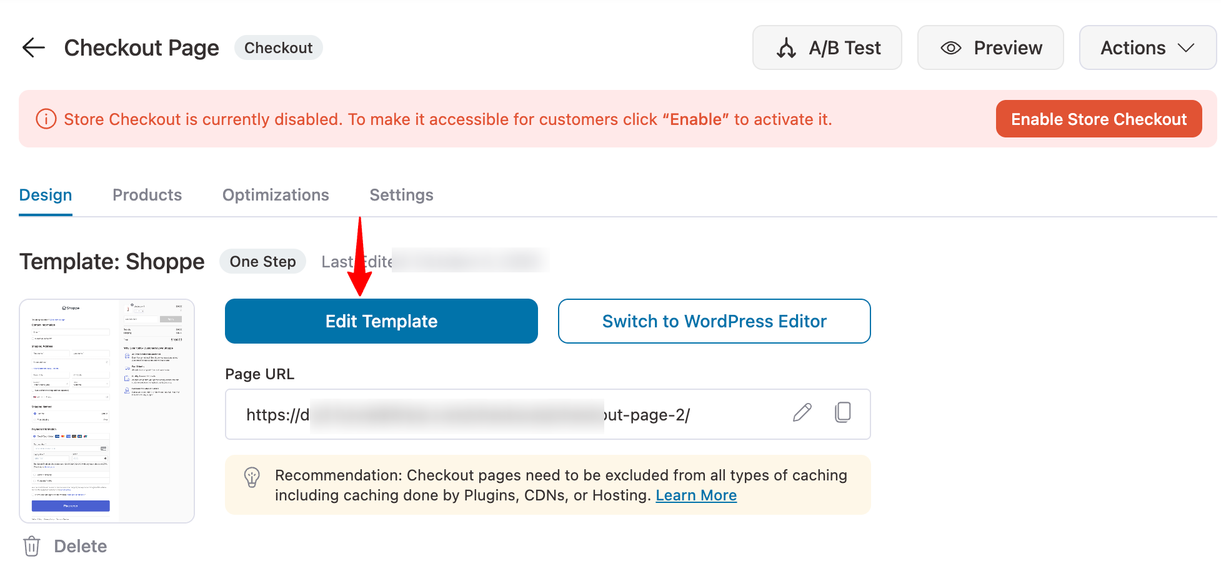The image size is (1221, 586).
Task: Enable Store Checkout
Action: click(1099, 119)
